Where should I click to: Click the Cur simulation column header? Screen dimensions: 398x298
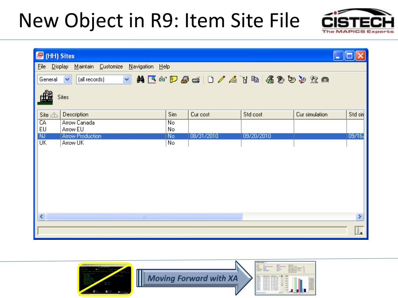[x=320, y=114]
